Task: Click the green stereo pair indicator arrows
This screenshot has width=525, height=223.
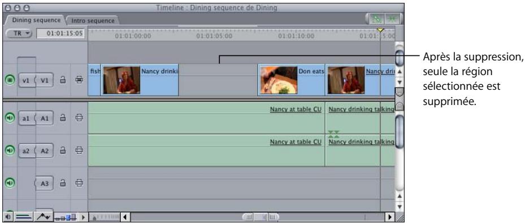Action: [334, 134]
